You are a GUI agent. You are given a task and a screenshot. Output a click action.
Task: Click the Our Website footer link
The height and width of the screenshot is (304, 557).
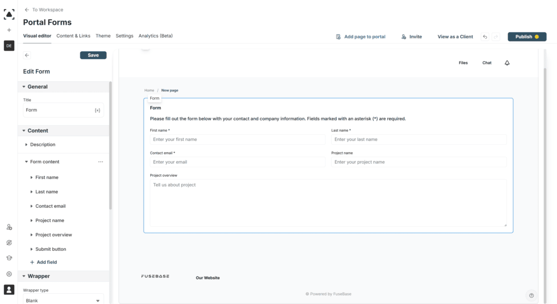pyautogui.click(x=208, y=278)
